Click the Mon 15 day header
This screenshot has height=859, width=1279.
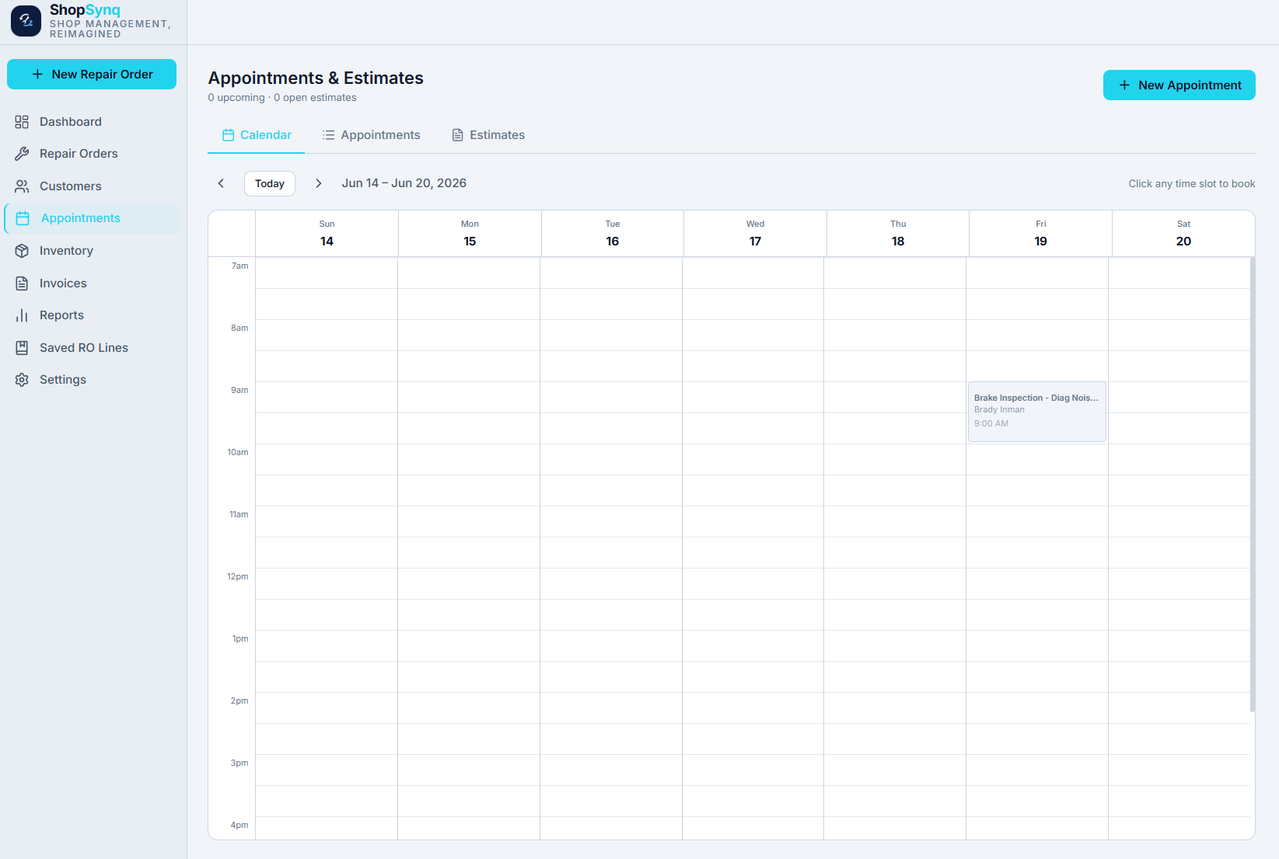470,234
